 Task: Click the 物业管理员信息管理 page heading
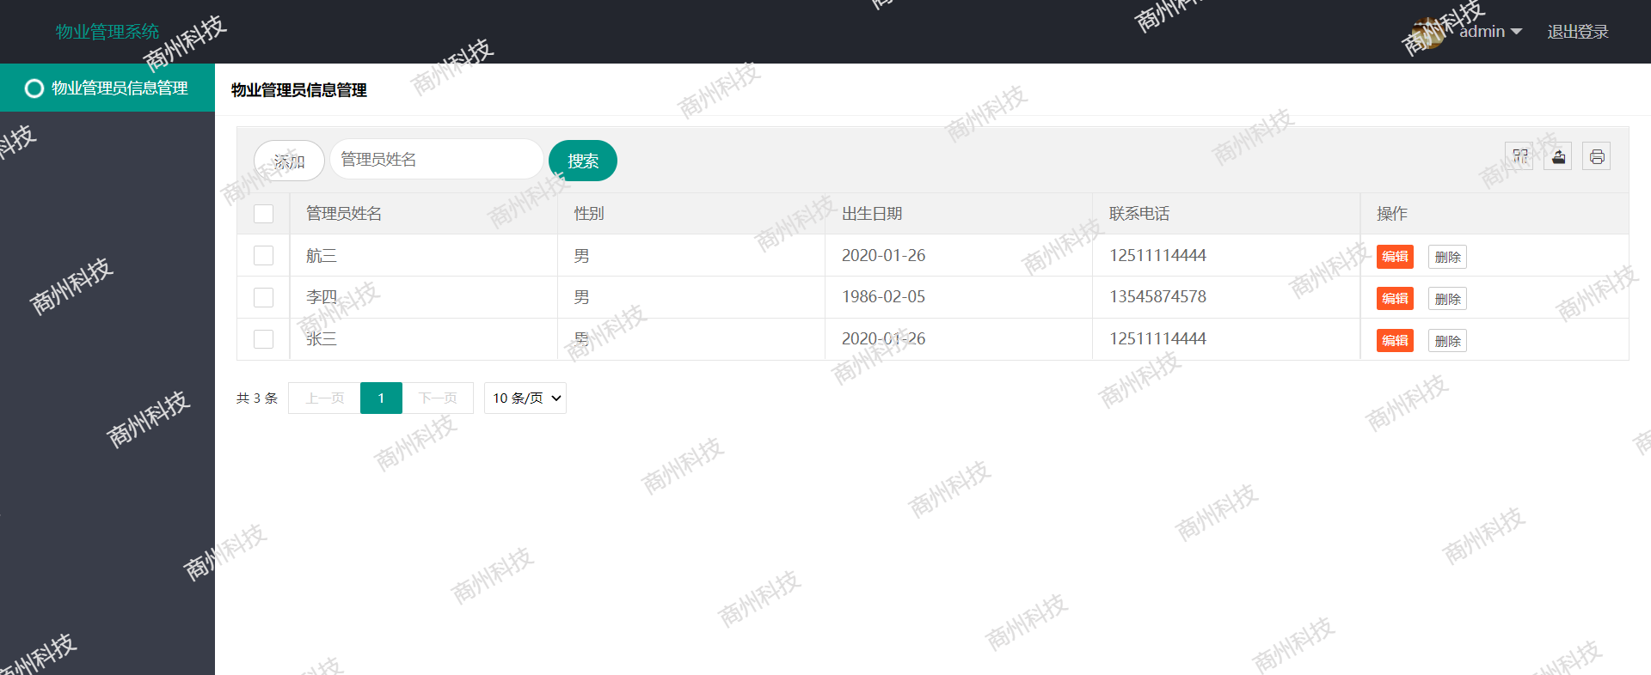click(x=299, y=90)
